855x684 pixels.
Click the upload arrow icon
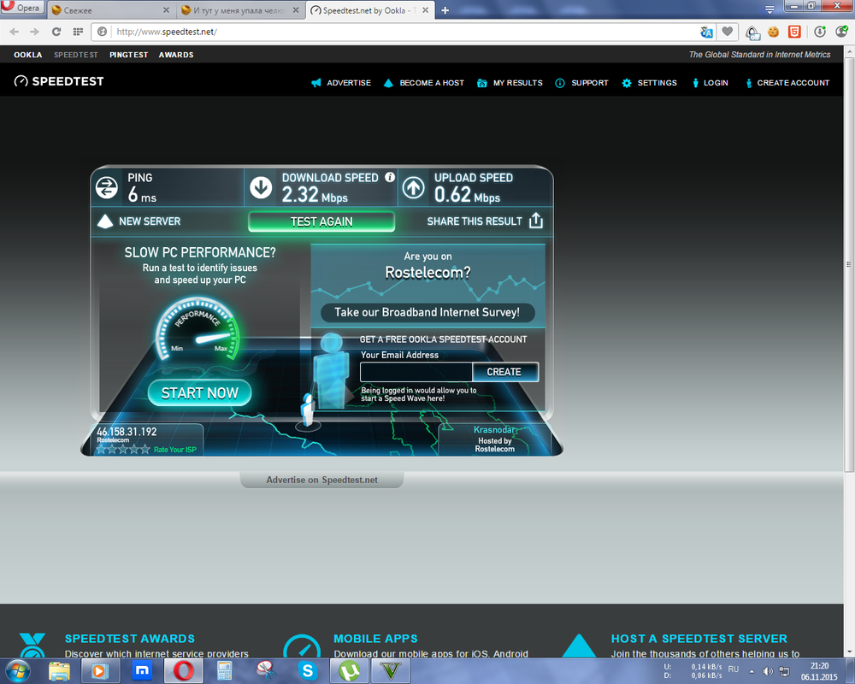point(413,187)
